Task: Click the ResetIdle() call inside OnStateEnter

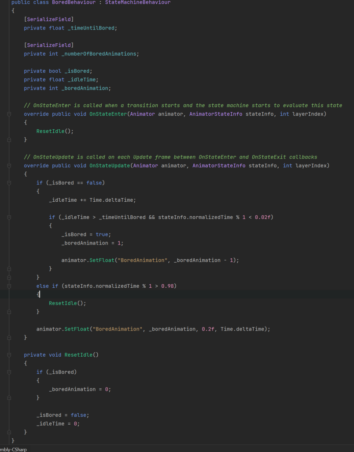Action: click(x=55, y=131)
